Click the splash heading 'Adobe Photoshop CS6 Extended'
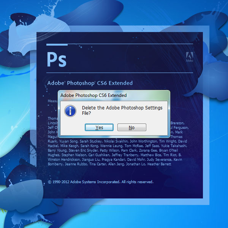The height and width of the screenshot is (228, 228). click(90, 83)
